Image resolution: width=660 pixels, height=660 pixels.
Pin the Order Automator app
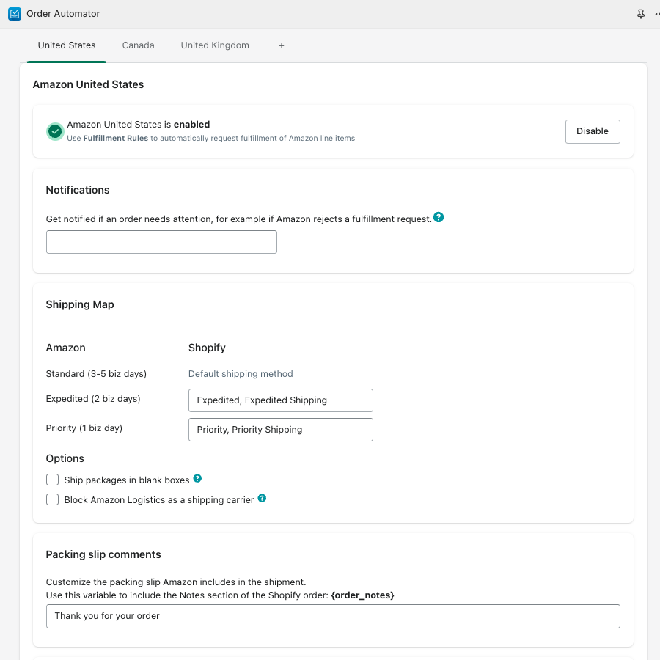tap(641, 14)
